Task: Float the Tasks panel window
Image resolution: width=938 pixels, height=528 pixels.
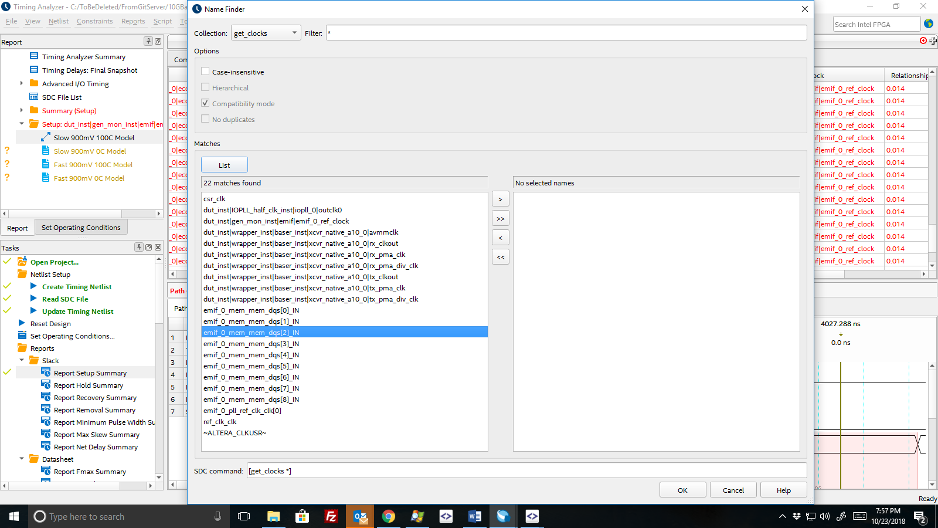Action: [x=148, y=248]
